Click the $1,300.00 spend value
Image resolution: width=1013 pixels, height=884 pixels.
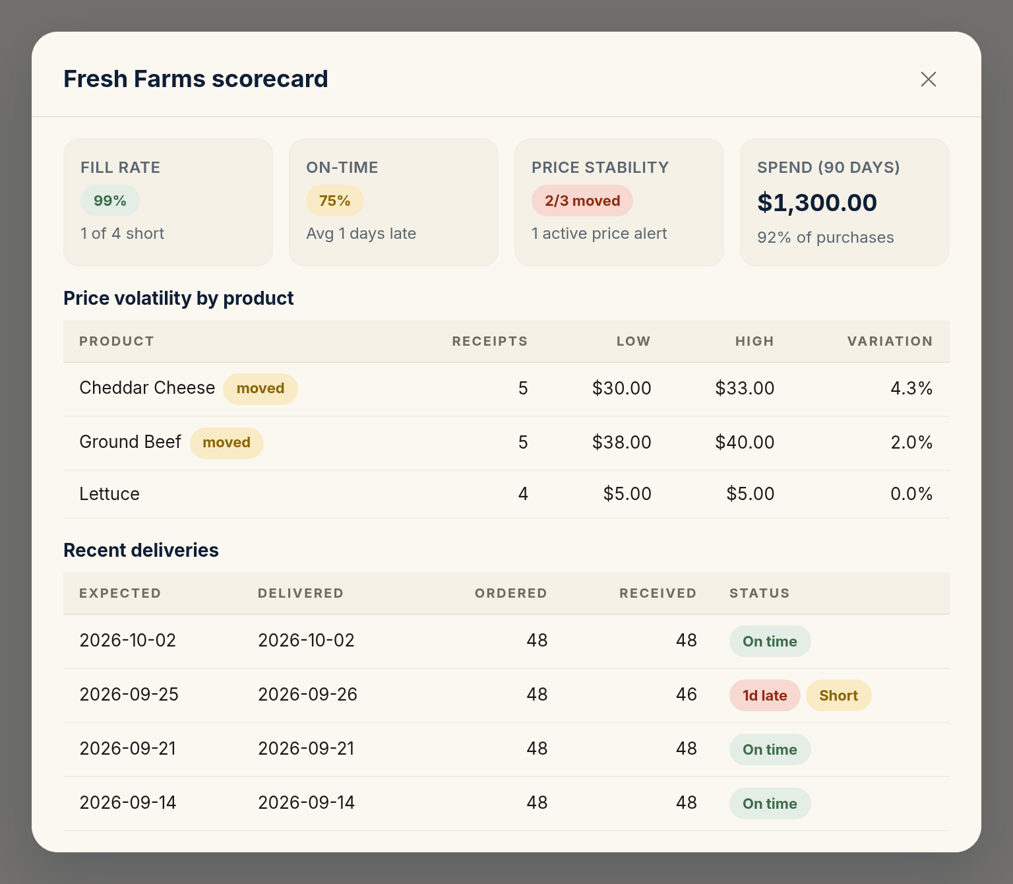coord(817,203)
